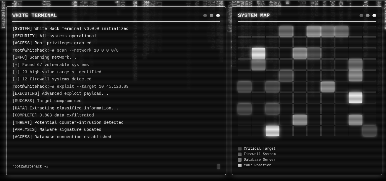
Task: Click the highest bright white cell in the map
Action: 258,53
